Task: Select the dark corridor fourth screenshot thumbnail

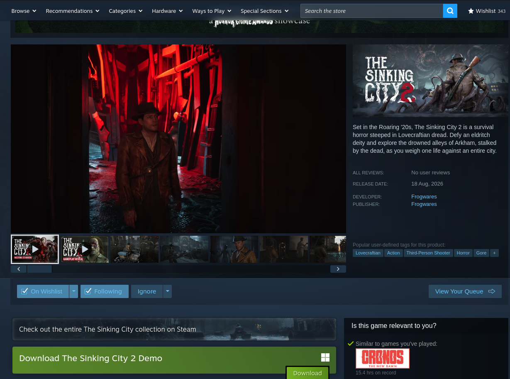Action: click(184, 249)
